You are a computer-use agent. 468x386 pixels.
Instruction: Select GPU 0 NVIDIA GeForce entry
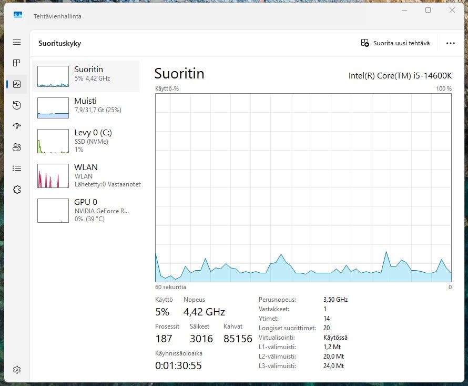[86, 210]
